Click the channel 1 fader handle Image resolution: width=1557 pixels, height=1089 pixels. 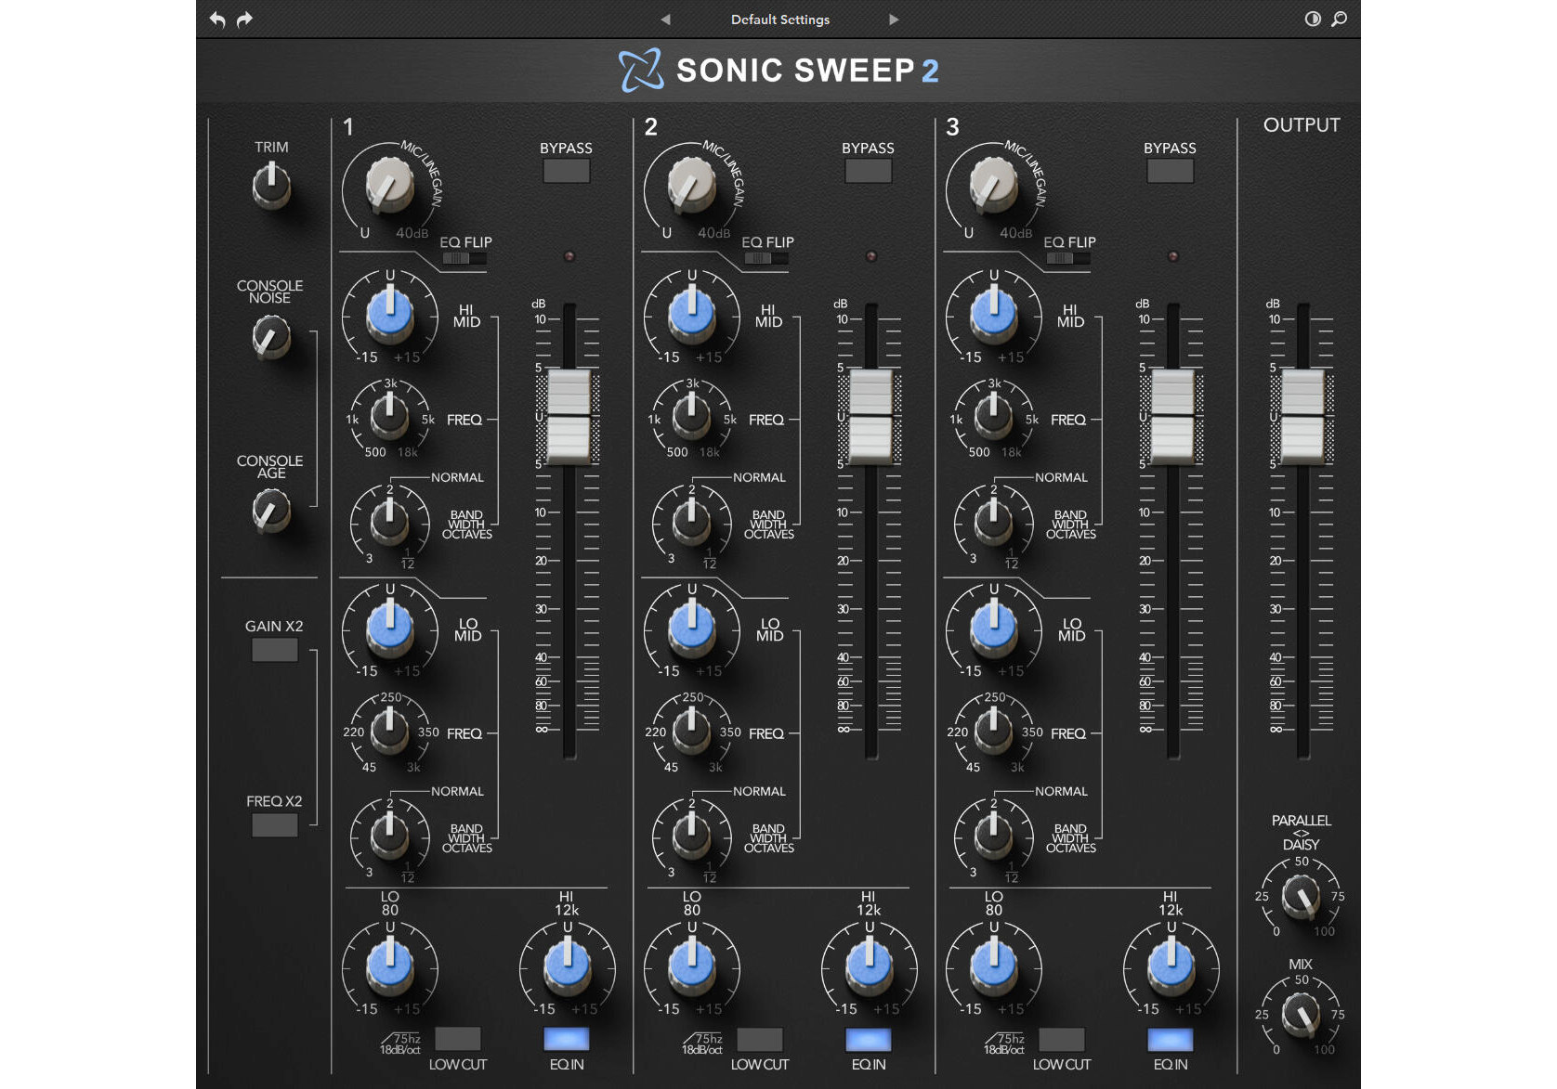click(x=569, y=416)
